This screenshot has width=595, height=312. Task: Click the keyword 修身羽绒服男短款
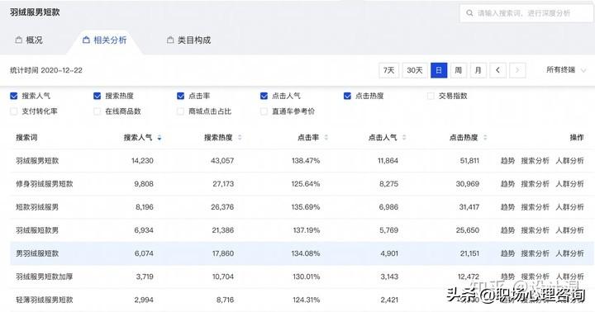pos(44,184)
